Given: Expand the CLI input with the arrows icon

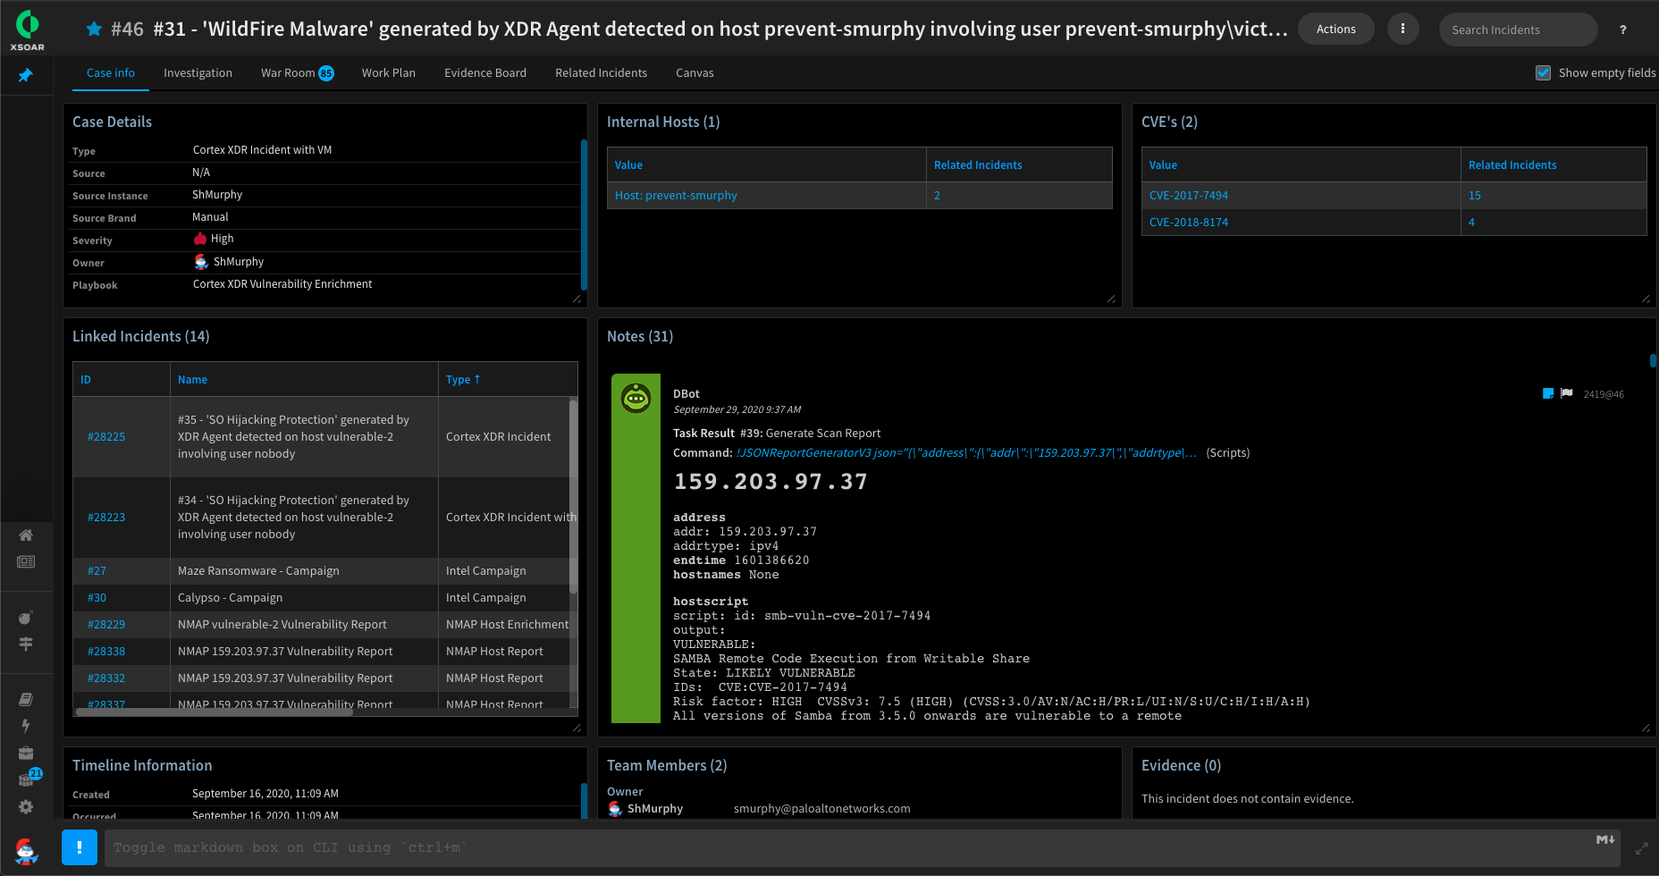Looking at the screenshot, I should coord(1642,848).
